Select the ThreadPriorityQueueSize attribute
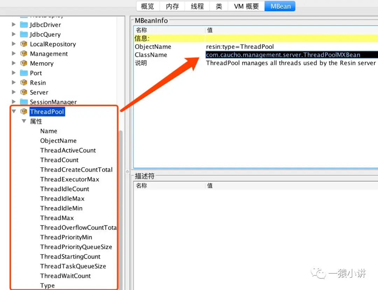This screenshot has width=378, height=290. [76, 247]
